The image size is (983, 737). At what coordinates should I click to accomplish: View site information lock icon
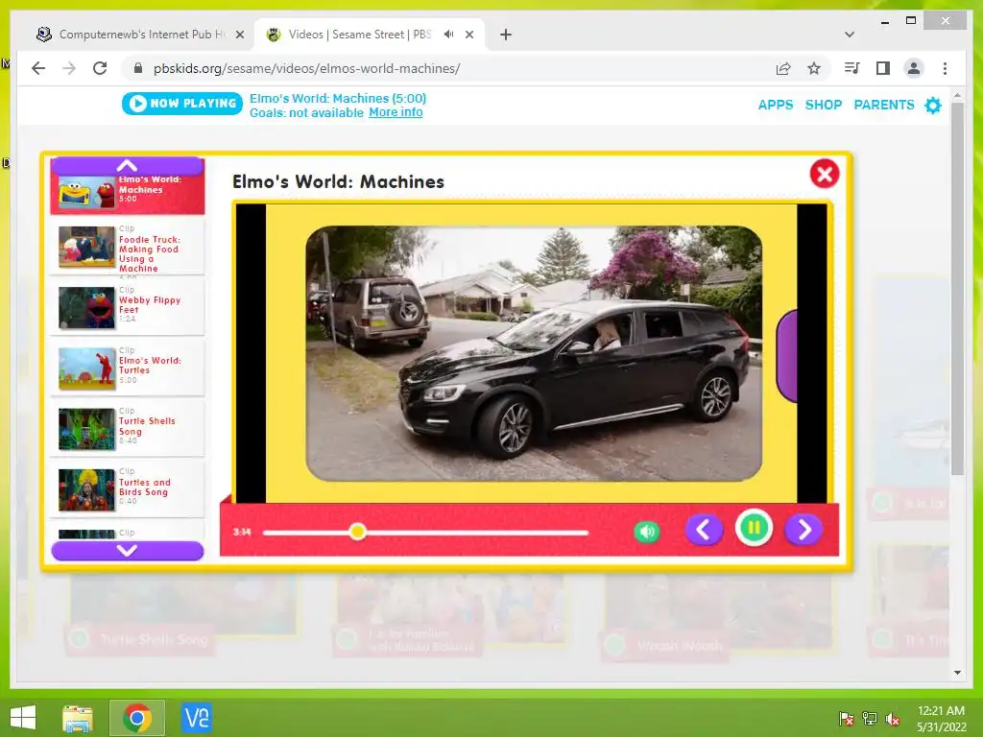click(x=138, y=68)
